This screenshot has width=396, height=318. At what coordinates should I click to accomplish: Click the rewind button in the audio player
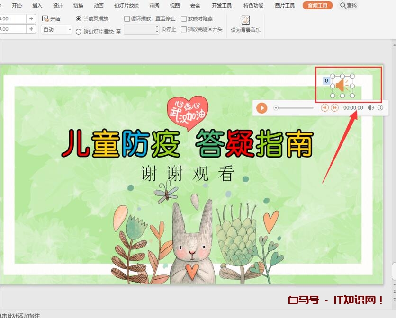324,108
